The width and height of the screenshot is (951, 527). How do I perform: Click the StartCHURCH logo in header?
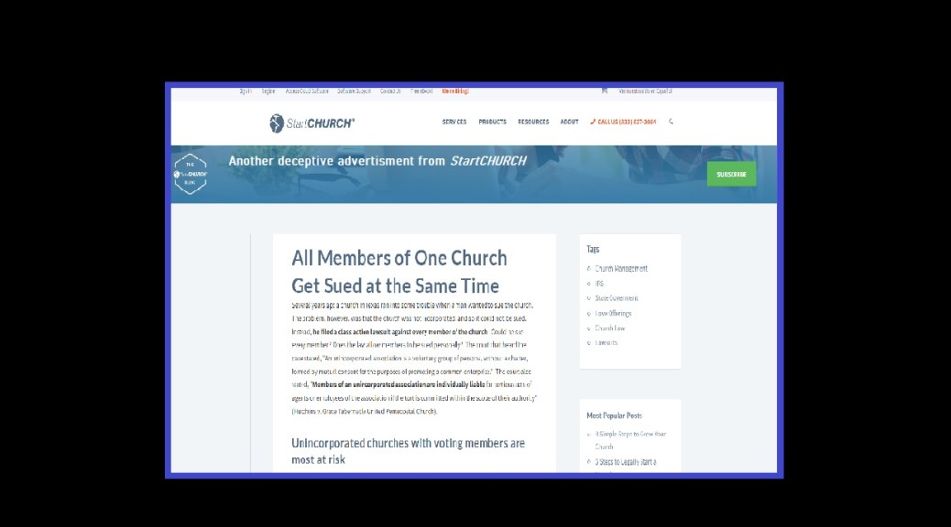[312, 123]
